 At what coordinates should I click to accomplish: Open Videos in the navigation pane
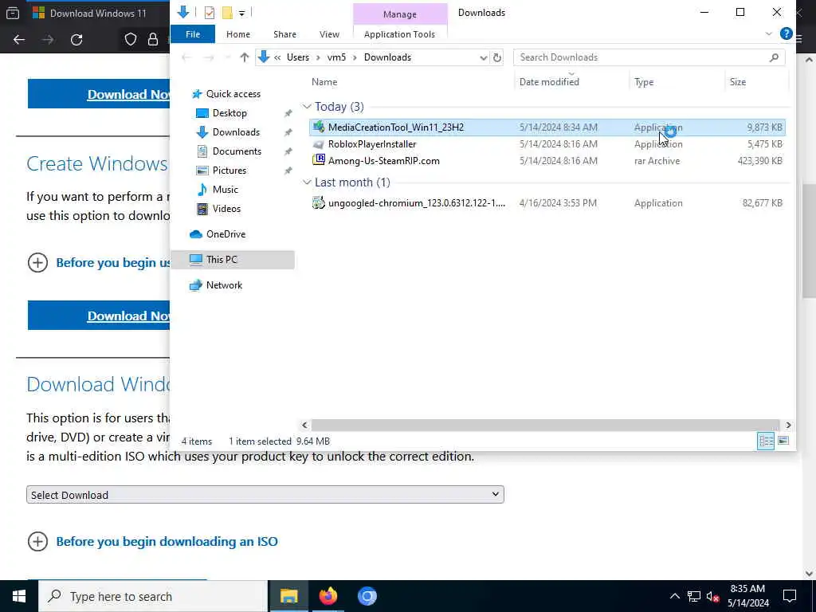click(x=226, y=209)
